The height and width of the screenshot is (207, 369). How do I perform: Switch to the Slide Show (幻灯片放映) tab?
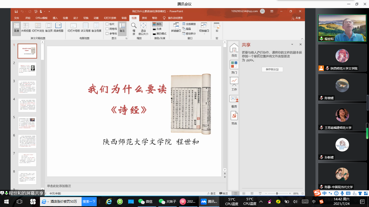pos(110,18)
